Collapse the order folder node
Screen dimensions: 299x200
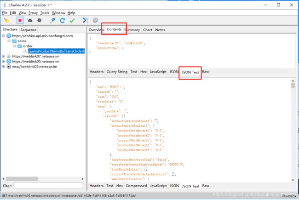[x=14, y=46]
